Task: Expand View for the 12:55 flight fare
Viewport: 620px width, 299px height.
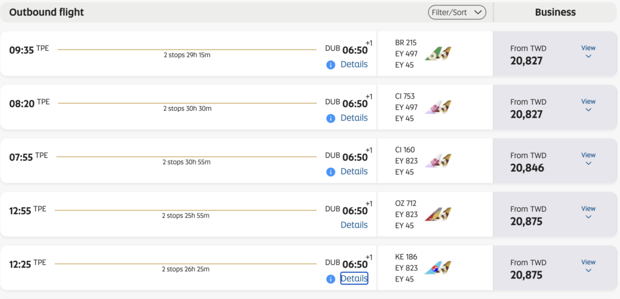Action: click(x=588, y=212)
